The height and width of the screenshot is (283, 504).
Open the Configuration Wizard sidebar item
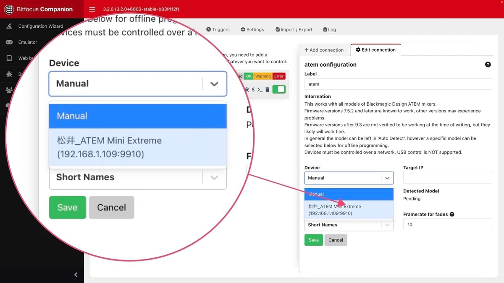tap(41, 26)
